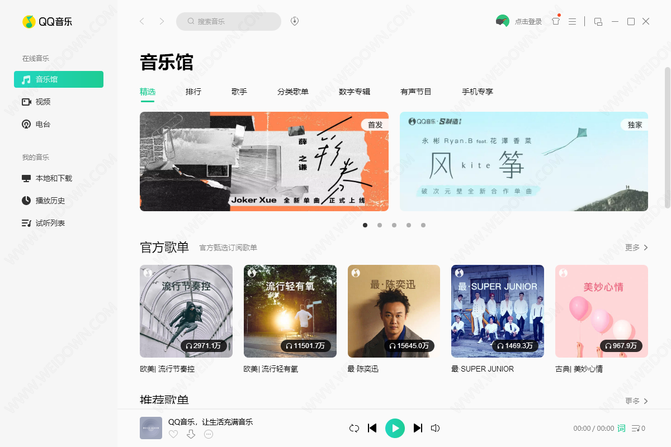Expand 官方歌单 with the 更多 chevron
The width and height of the screenshot is (671, 447).
(x=637, y=248)
